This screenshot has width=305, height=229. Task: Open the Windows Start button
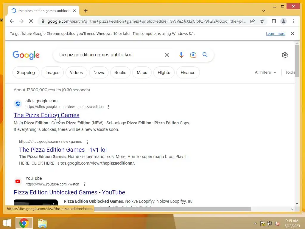tap(7, 223)
